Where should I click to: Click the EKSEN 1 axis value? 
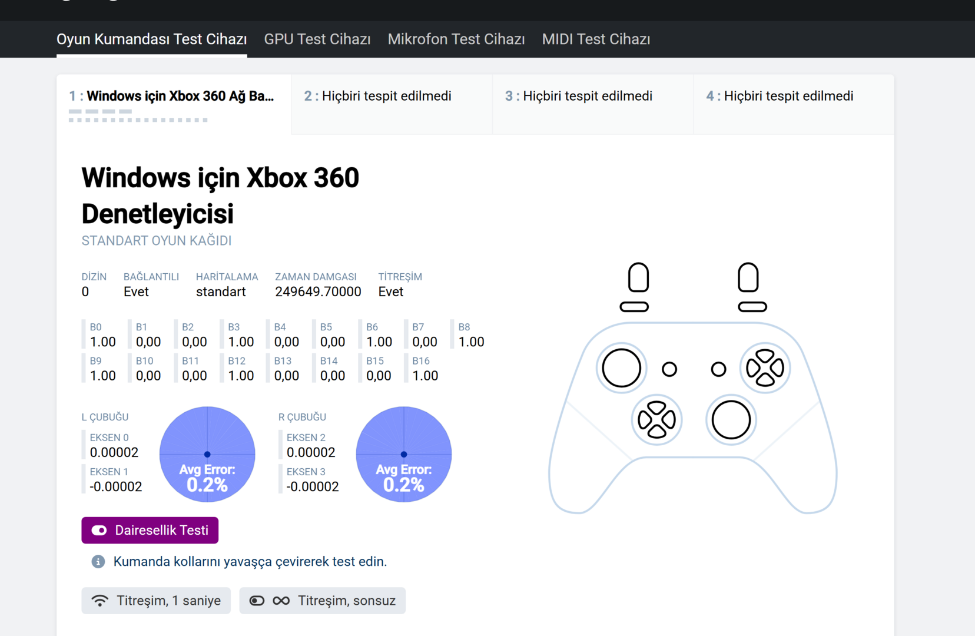[116, 486]
